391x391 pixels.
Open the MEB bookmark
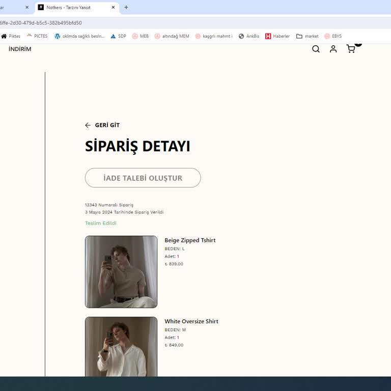click(x=141, y=36)
